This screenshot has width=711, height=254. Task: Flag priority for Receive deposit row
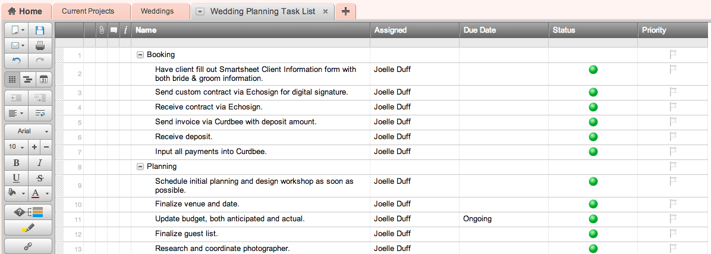[x=674, y=137]
